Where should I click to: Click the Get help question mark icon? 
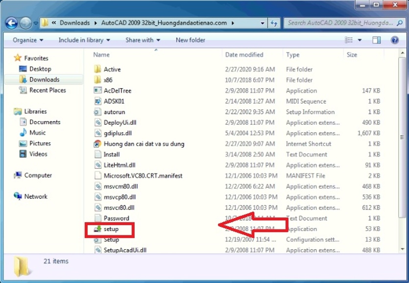[394, 40]
